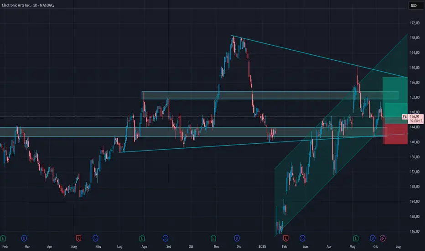Click the bar countdown 02:08:17

pos(416,121)
